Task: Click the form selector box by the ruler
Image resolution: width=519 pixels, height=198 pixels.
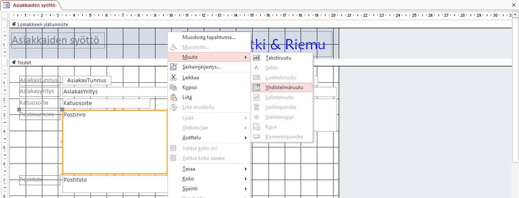Action: [x=5, y=15]
